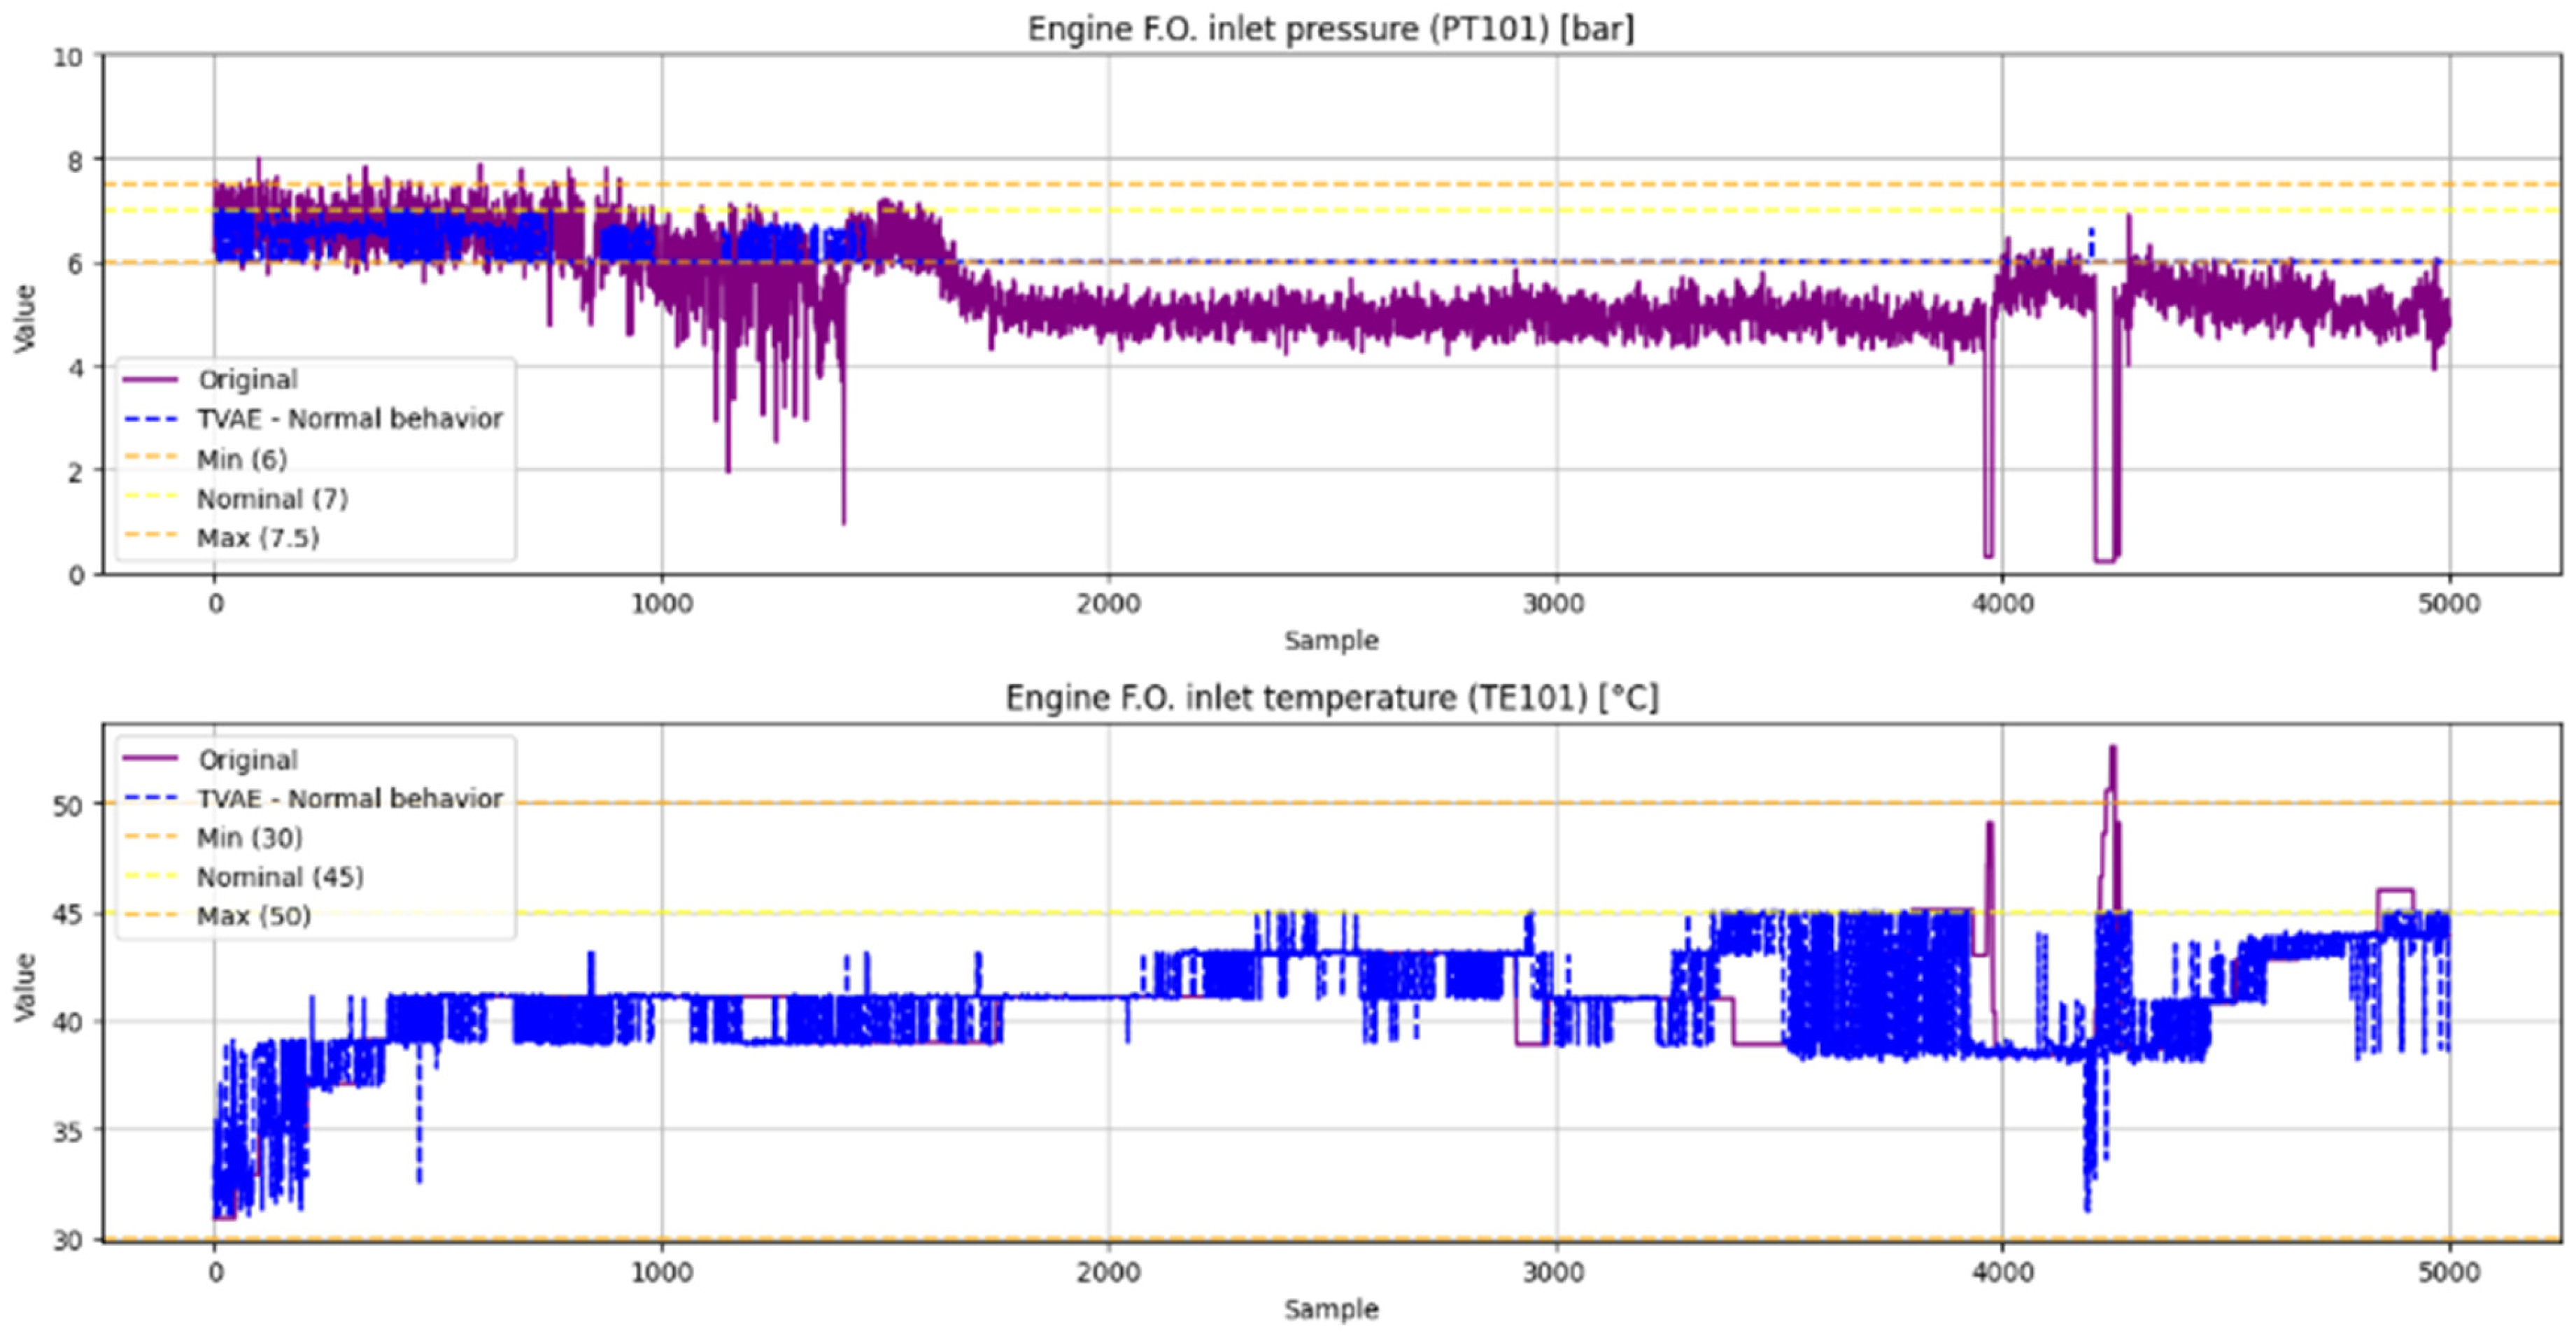
Task: Click the 4000 tick label on top chart
Action: tap(2002, 604)
